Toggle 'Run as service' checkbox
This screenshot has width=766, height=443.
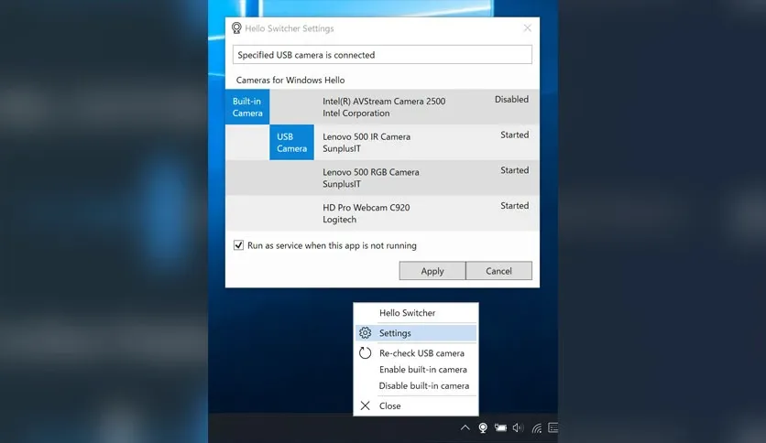tap(238, 245)
